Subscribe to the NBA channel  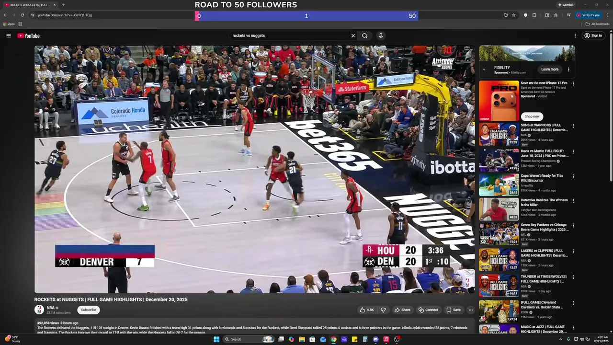88,310
